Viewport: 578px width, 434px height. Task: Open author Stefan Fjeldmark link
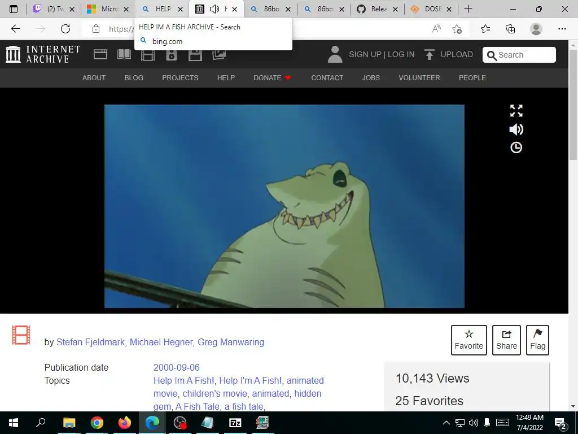coord(90,342)
